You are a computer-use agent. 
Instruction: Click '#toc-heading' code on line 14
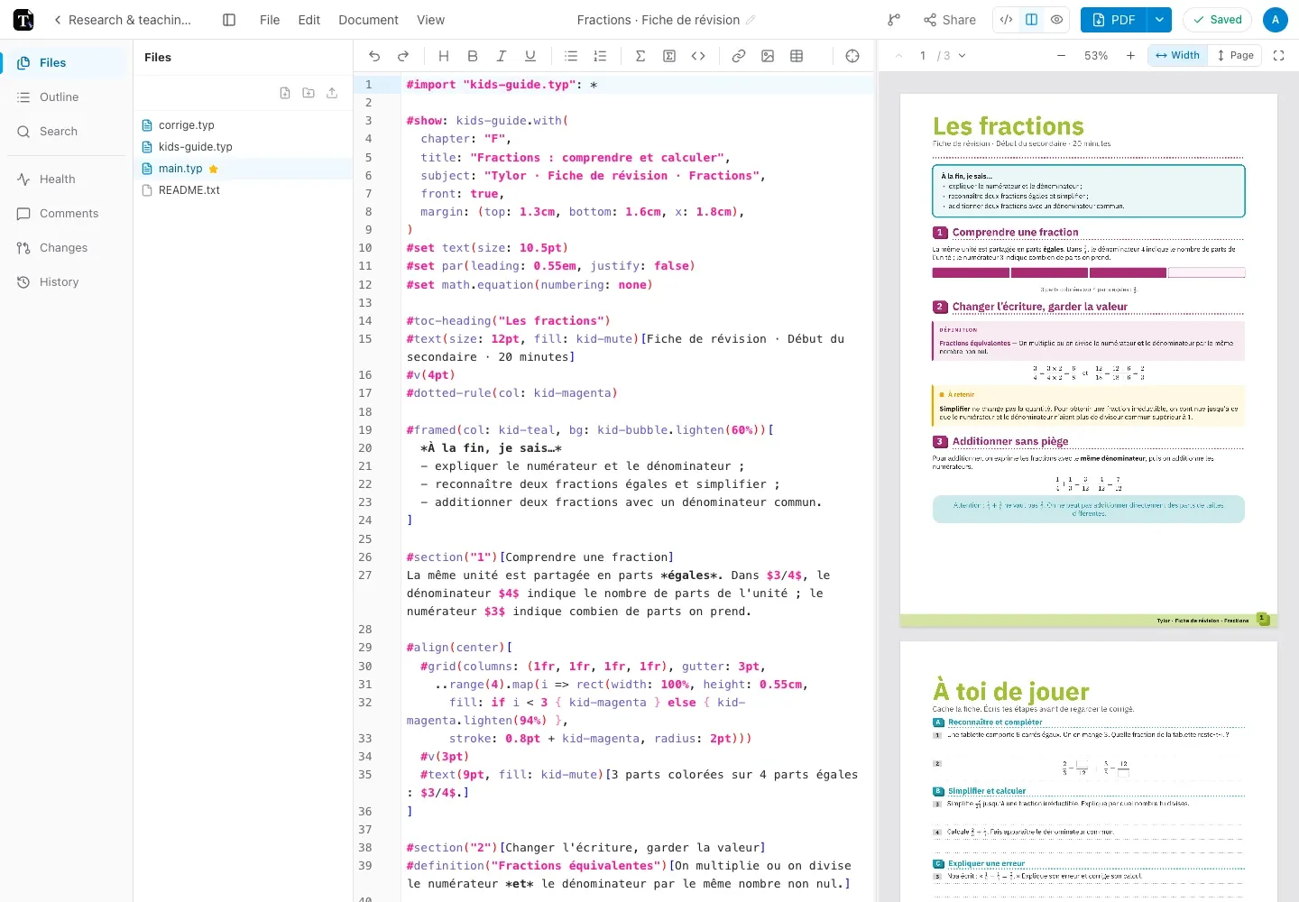pos(448,321)
